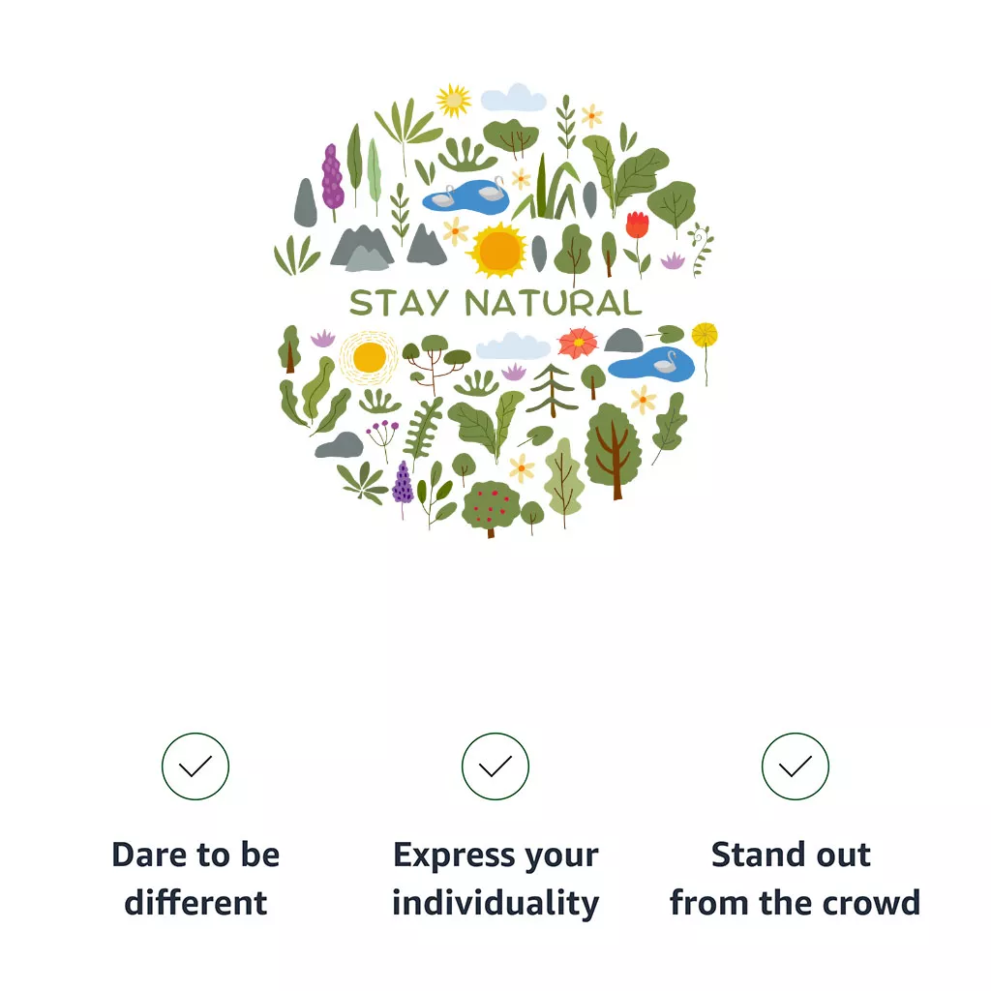Image resolution: width=991 pixels, height=991 pixels.
Task: Click the pinkish-red flower below the title
Action: point(578,343)
